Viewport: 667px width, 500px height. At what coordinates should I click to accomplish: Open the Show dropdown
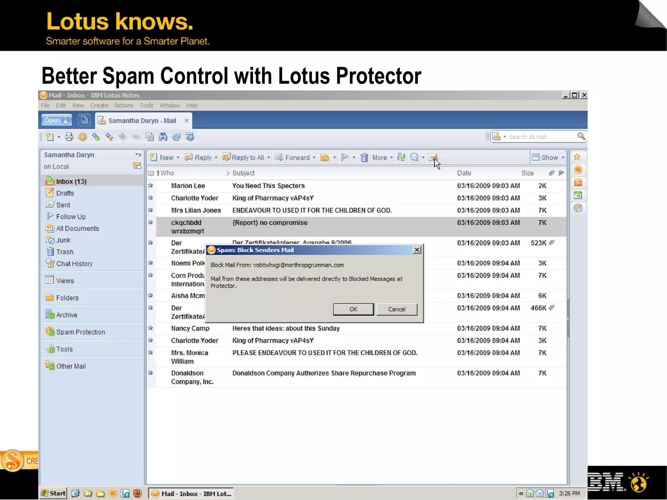click(x=548, y=158)
